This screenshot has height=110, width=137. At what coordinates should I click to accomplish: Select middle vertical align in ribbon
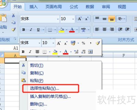coord(104,19)
